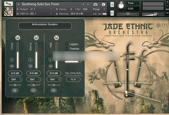This screenshot has height=115, width=169.
Task: Click Hall mic pan slider
Action: pos(54,85)
